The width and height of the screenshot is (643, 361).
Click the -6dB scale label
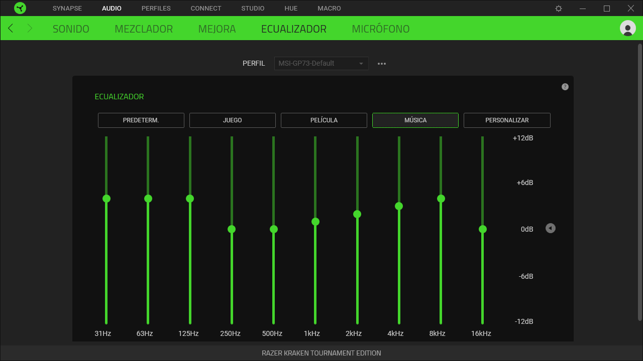pyautogui.click(x=526, y=276)
